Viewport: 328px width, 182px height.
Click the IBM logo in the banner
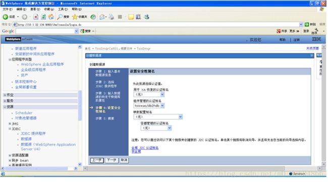point(316,39)
